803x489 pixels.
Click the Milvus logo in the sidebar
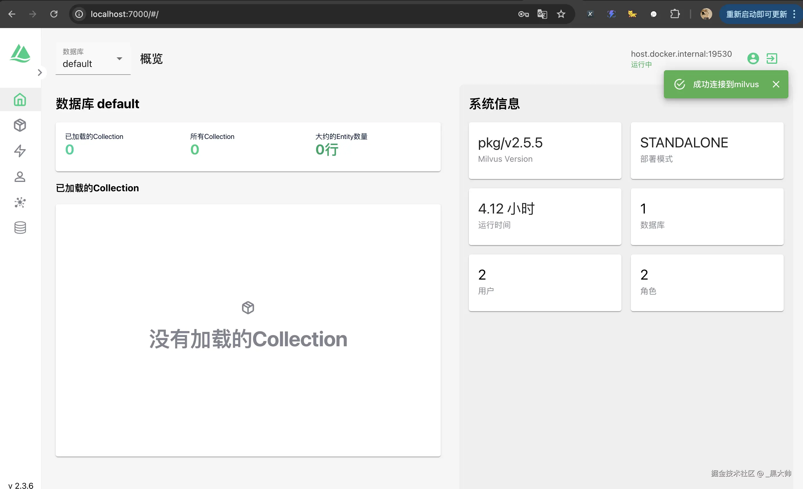coord(20,54)
